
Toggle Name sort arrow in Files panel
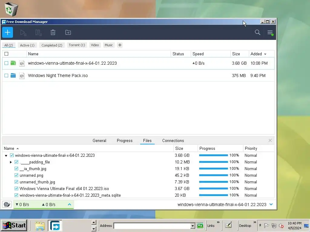coord(18,149)
